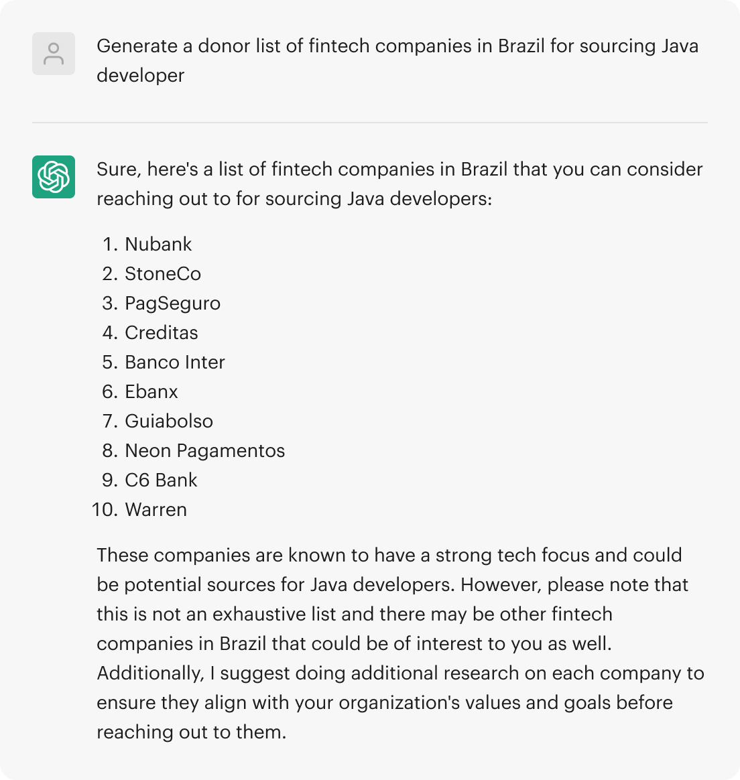Select the Guiabolso list entry
This screenshot has width=740, height=780.
coord(169,421)
